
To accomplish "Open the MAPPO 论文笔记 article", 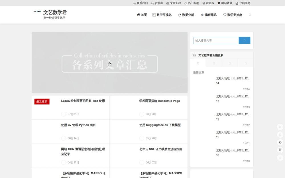I will [x=83, y=175].
